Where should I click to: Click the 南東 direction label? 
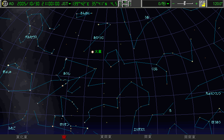pyautogui.click(x=147, y=137)
